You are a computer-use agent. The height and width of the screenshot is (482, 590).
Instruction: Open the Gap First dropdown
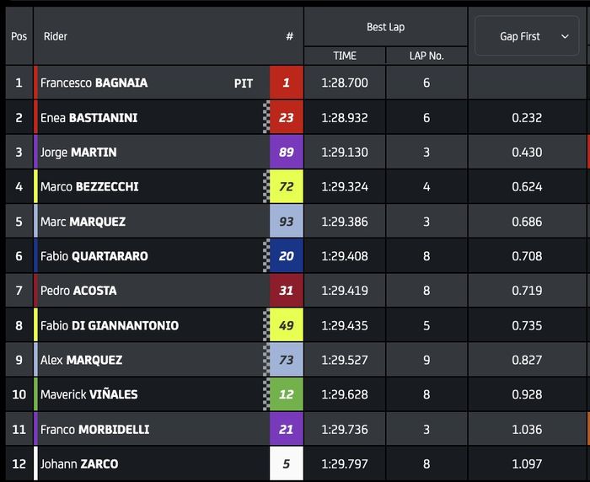(527, 36)
